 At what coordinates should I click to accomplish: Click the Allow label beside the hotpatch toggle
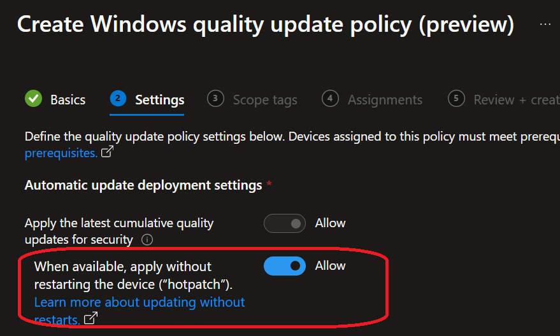pyautogui.click(x=330, y=266)
